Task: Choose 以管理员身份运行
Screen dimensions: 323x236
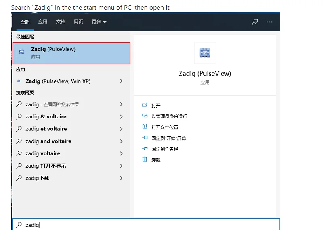Action: pos(169,116)
